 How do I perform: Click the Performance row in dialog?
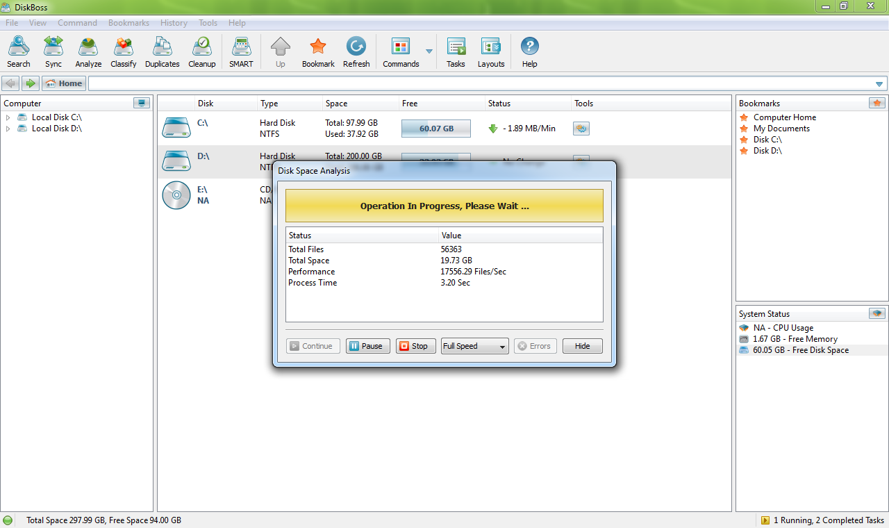coord(444,272)
